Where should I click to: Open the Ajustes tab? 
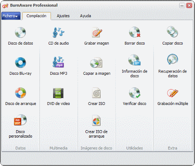63,16
